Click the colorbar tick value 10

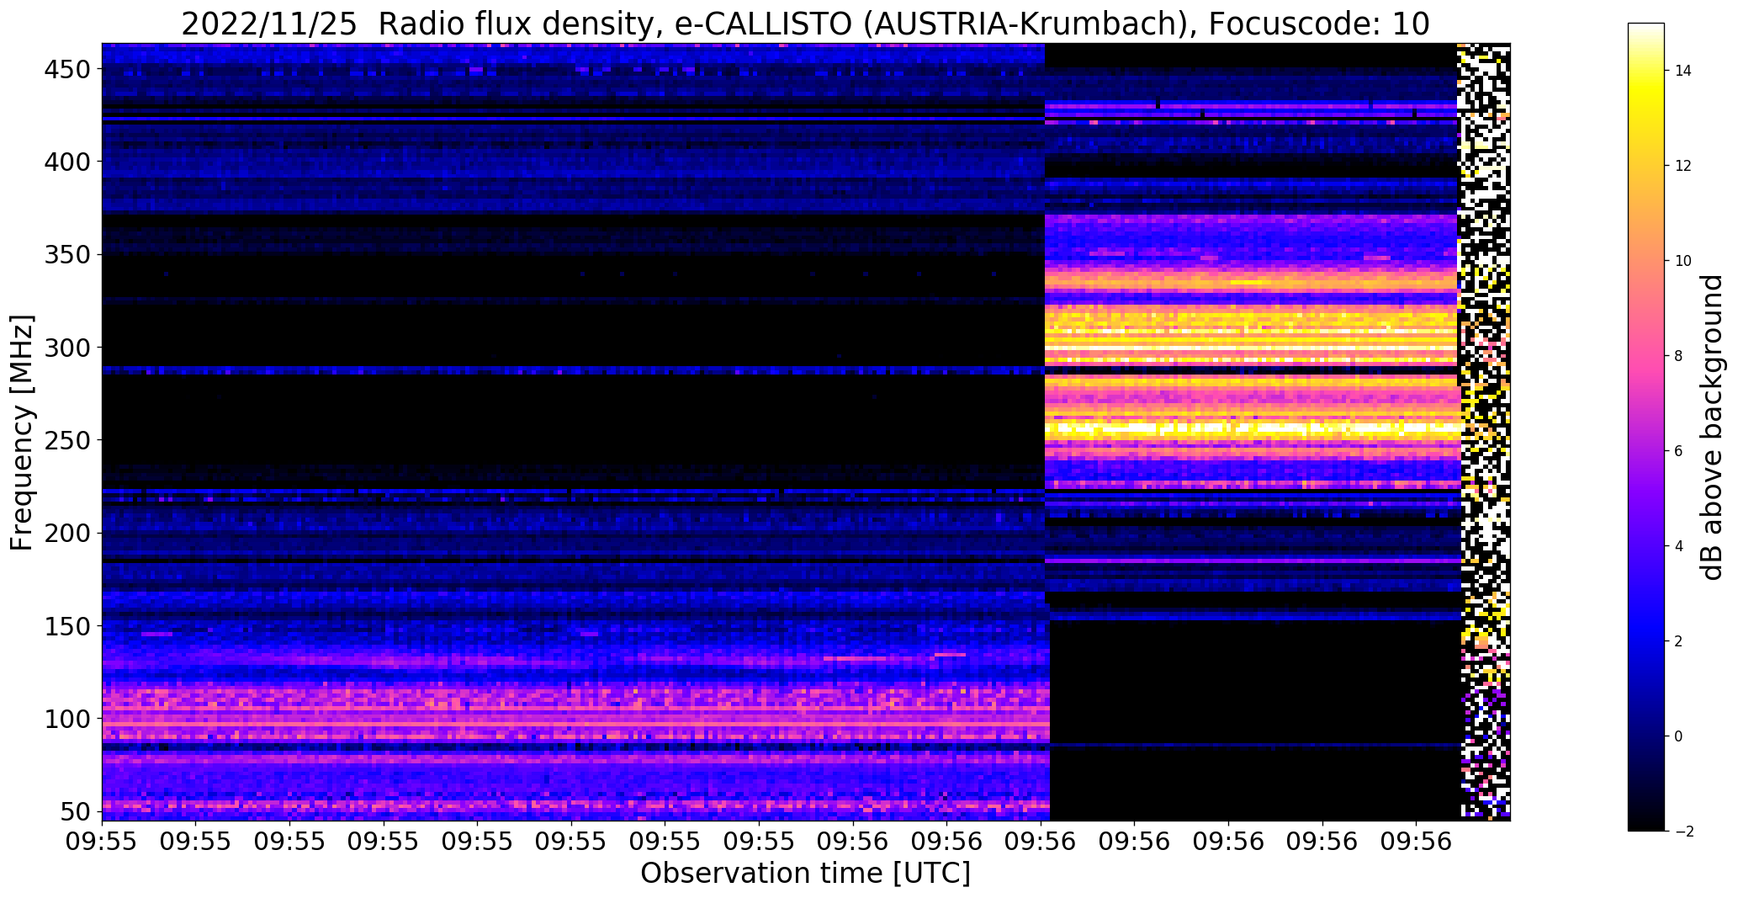tap(1683, 261)
